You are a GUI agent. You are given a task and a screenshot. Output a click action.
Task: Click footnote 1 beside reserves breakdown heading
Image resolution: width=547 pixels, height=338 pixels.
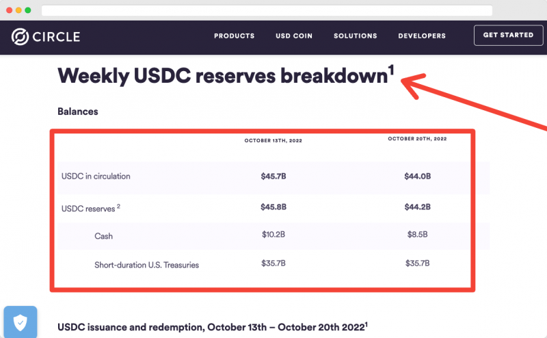(391, 70)
